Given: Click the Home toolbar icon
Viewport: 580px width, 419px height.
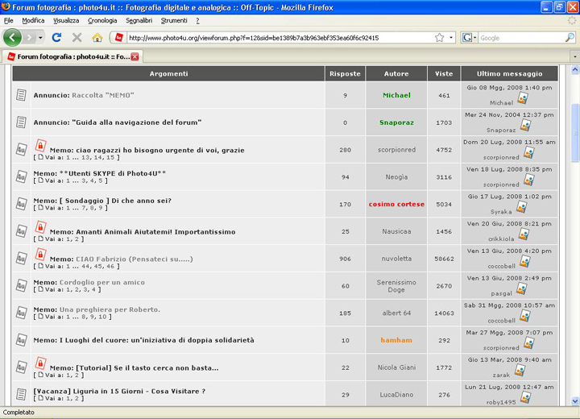Looking at the screenshot, I should (97, 38).
